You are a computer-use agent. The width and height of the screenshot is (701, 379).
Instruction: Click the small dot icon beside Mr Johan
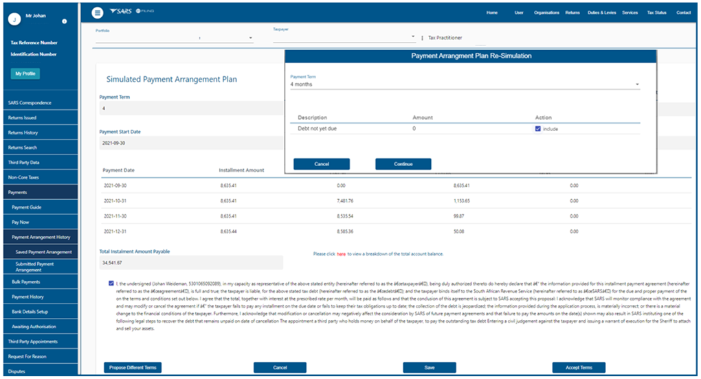tap(64, 21)
